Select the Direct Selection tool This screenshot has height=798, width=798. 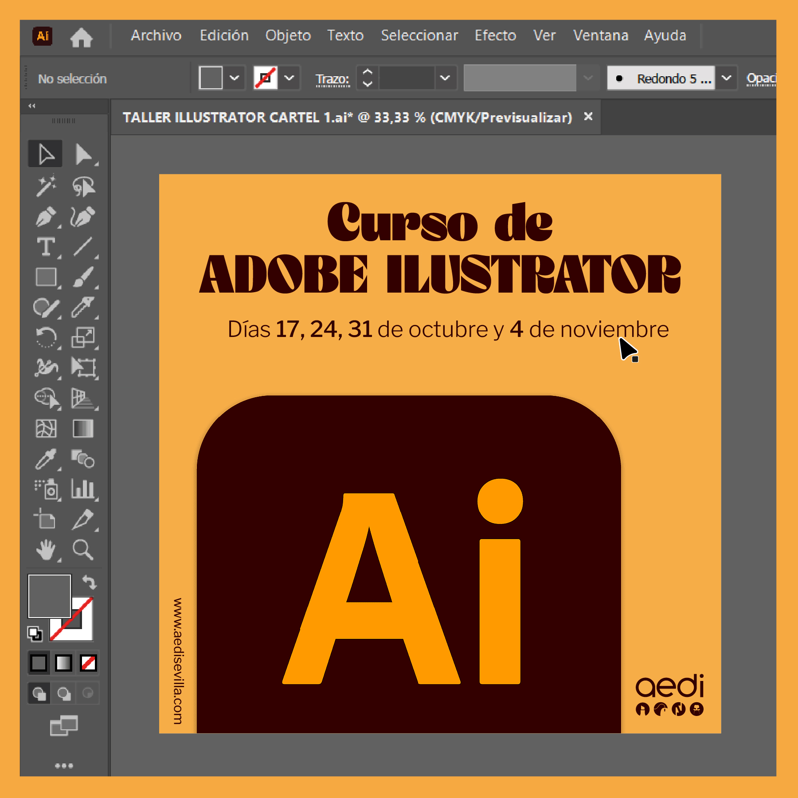(x=83, y=154)
